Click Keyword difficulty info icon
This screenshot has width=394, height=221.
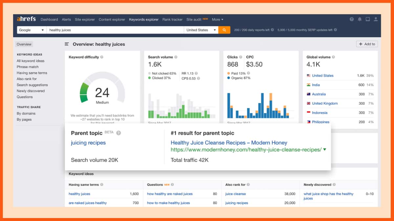[x=102, y=57]
